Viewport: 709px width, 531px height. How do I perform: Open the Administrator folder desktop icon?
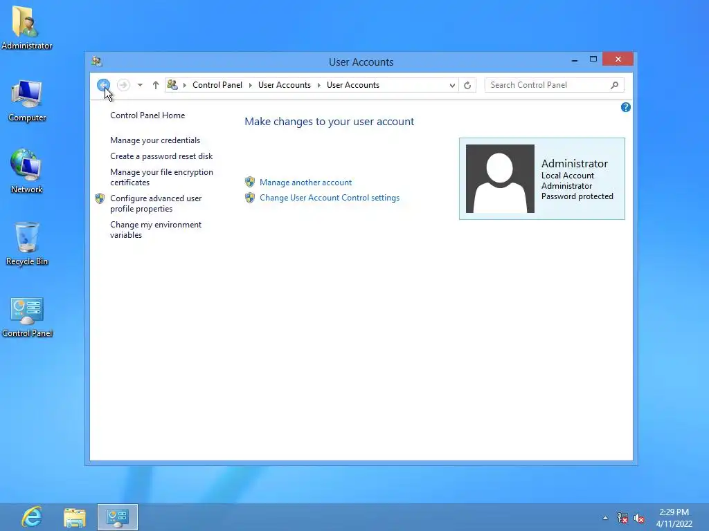(27, 27)
